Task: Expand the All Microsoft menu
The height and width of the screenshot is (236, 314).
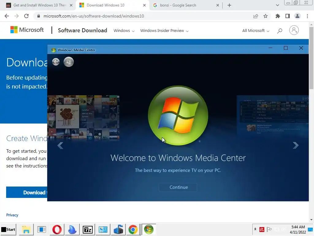Action: (256, 31)
